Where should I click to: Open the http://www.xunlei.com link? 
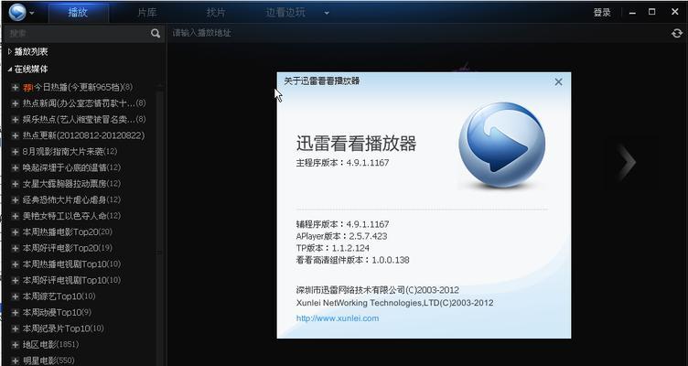pyautogui.click(x=337, y=318)
